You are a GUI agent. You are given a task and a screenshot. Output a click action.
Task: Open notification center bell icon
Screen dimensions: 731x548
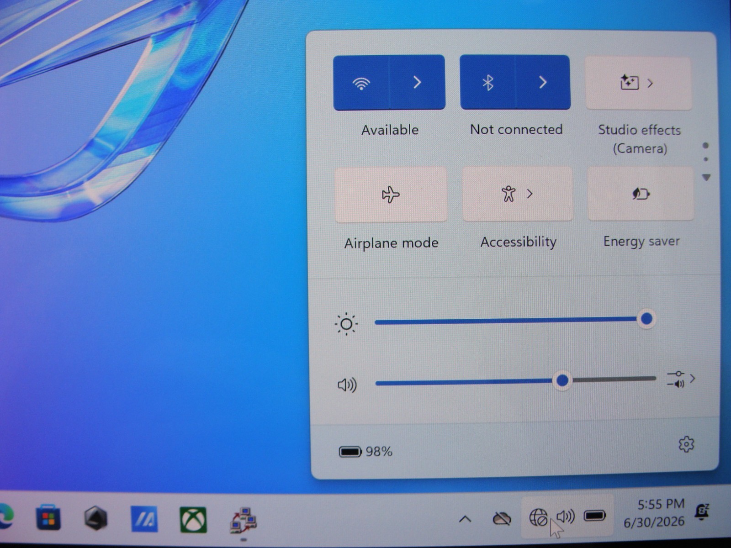point(701,511)
